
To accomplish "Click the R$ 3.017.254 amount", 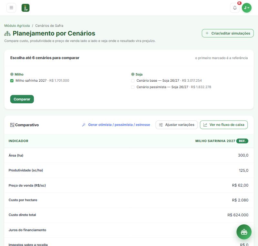I will [192, 80].
